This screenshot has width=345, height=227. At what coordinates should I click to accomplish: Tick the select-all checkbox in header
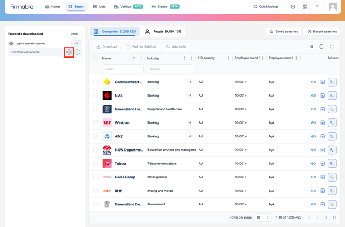click(95, 58)
